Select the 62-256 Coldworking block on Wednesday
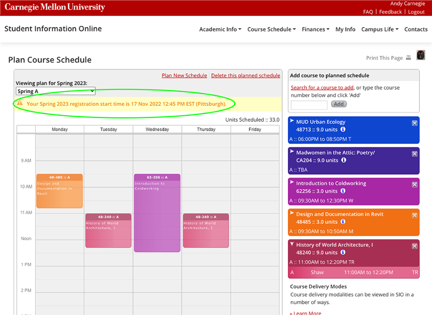Image resolution: width=432 pixels, height=315 pixels. (x=157, y=213)
